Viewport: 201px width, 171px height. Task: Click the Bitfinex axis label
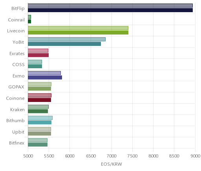(16, 143)
